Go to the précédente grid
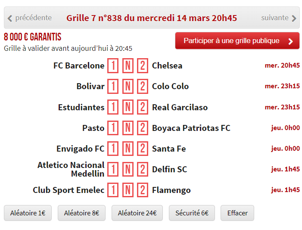The height and width of the screenshot is (230, 302). [x=29, y=18]
